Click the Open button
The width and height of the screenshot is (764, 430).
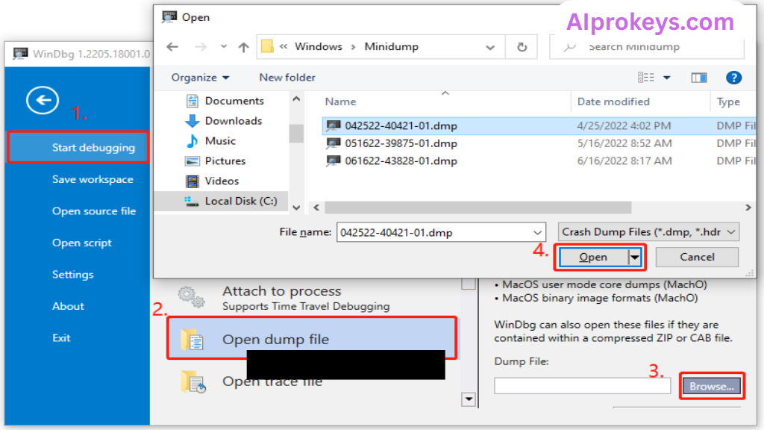click(x=593, y=257)
